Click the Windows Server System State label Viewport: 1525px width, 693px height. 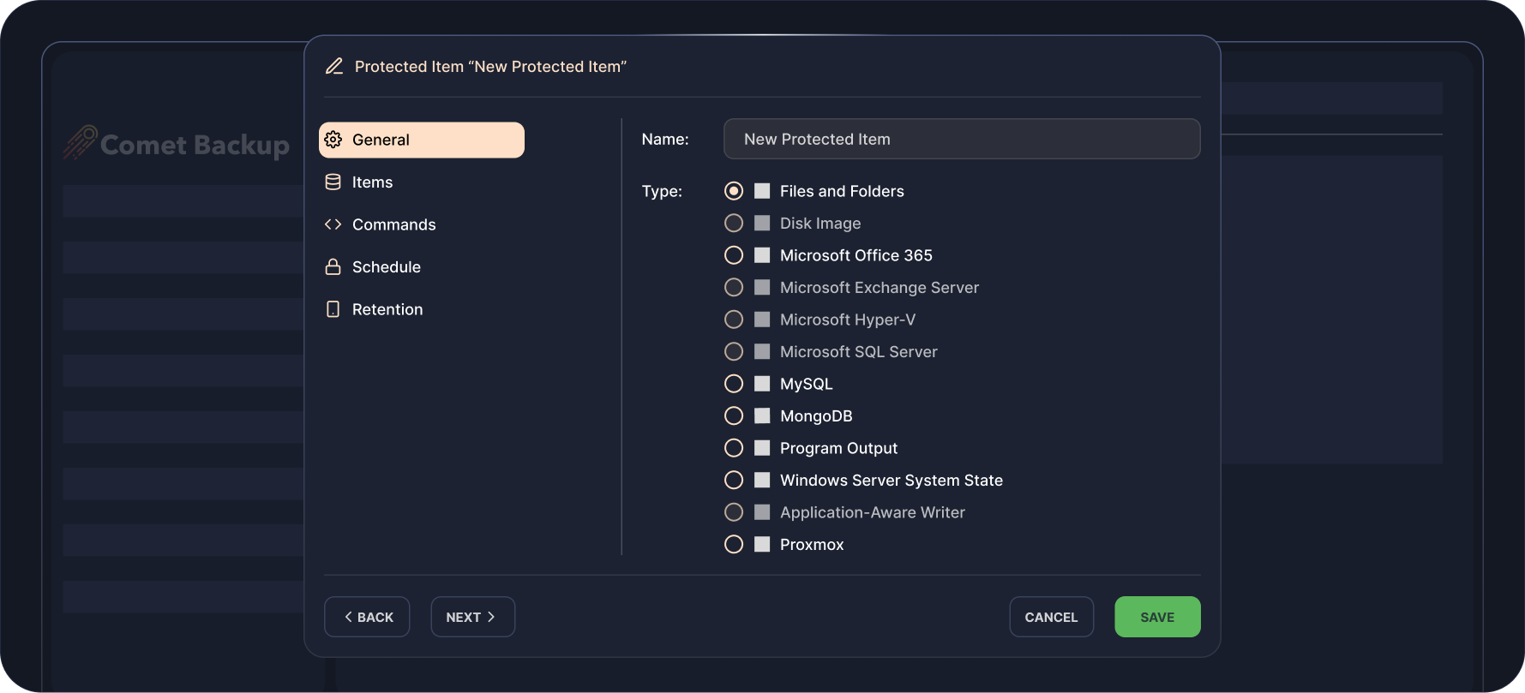coord(892,481)
